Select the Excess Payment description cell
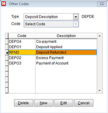Screen dimensions: 108x113 66,58
